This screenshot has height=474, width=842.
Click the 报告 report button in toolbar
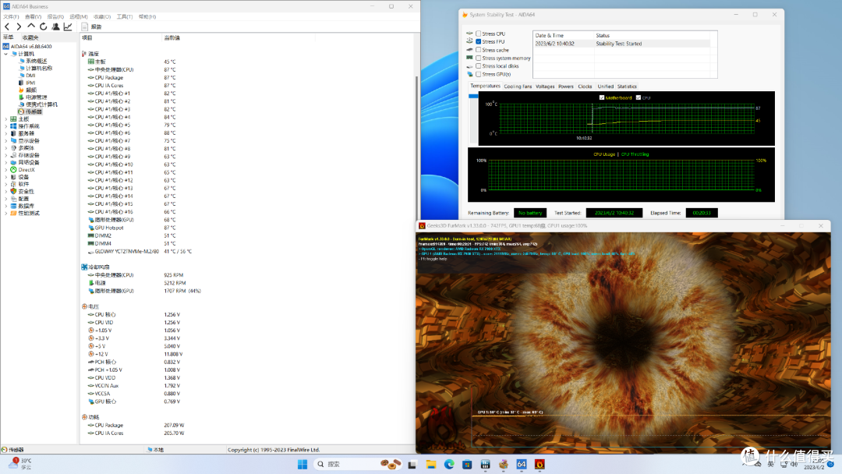[91, 27]
